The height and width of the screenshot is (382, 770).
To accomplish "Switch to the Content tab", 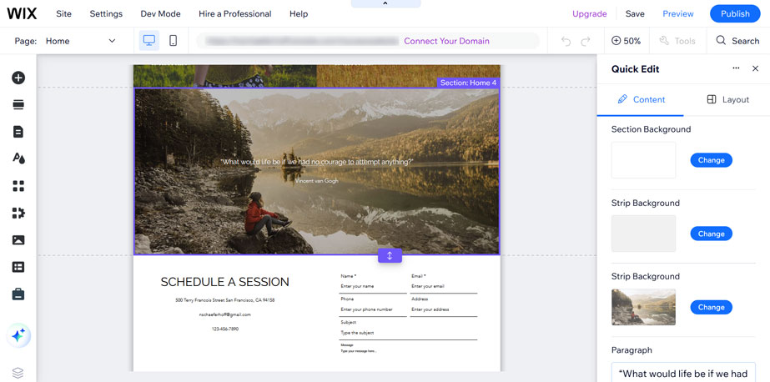I will click(x=641, y=100).
